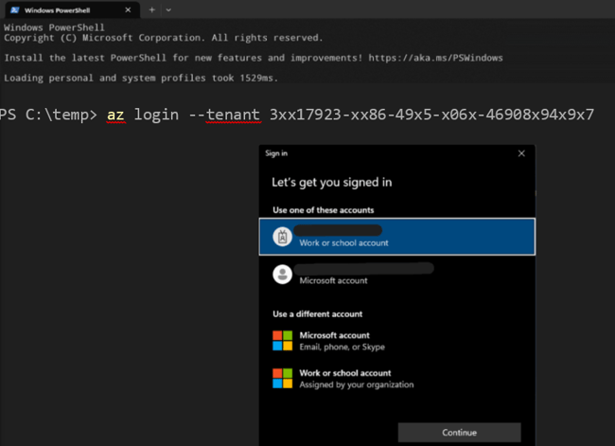Expand the new tab profile dropdown
Image resolution: width=615 pixels, height=446 pixels.
pos(168,9)
